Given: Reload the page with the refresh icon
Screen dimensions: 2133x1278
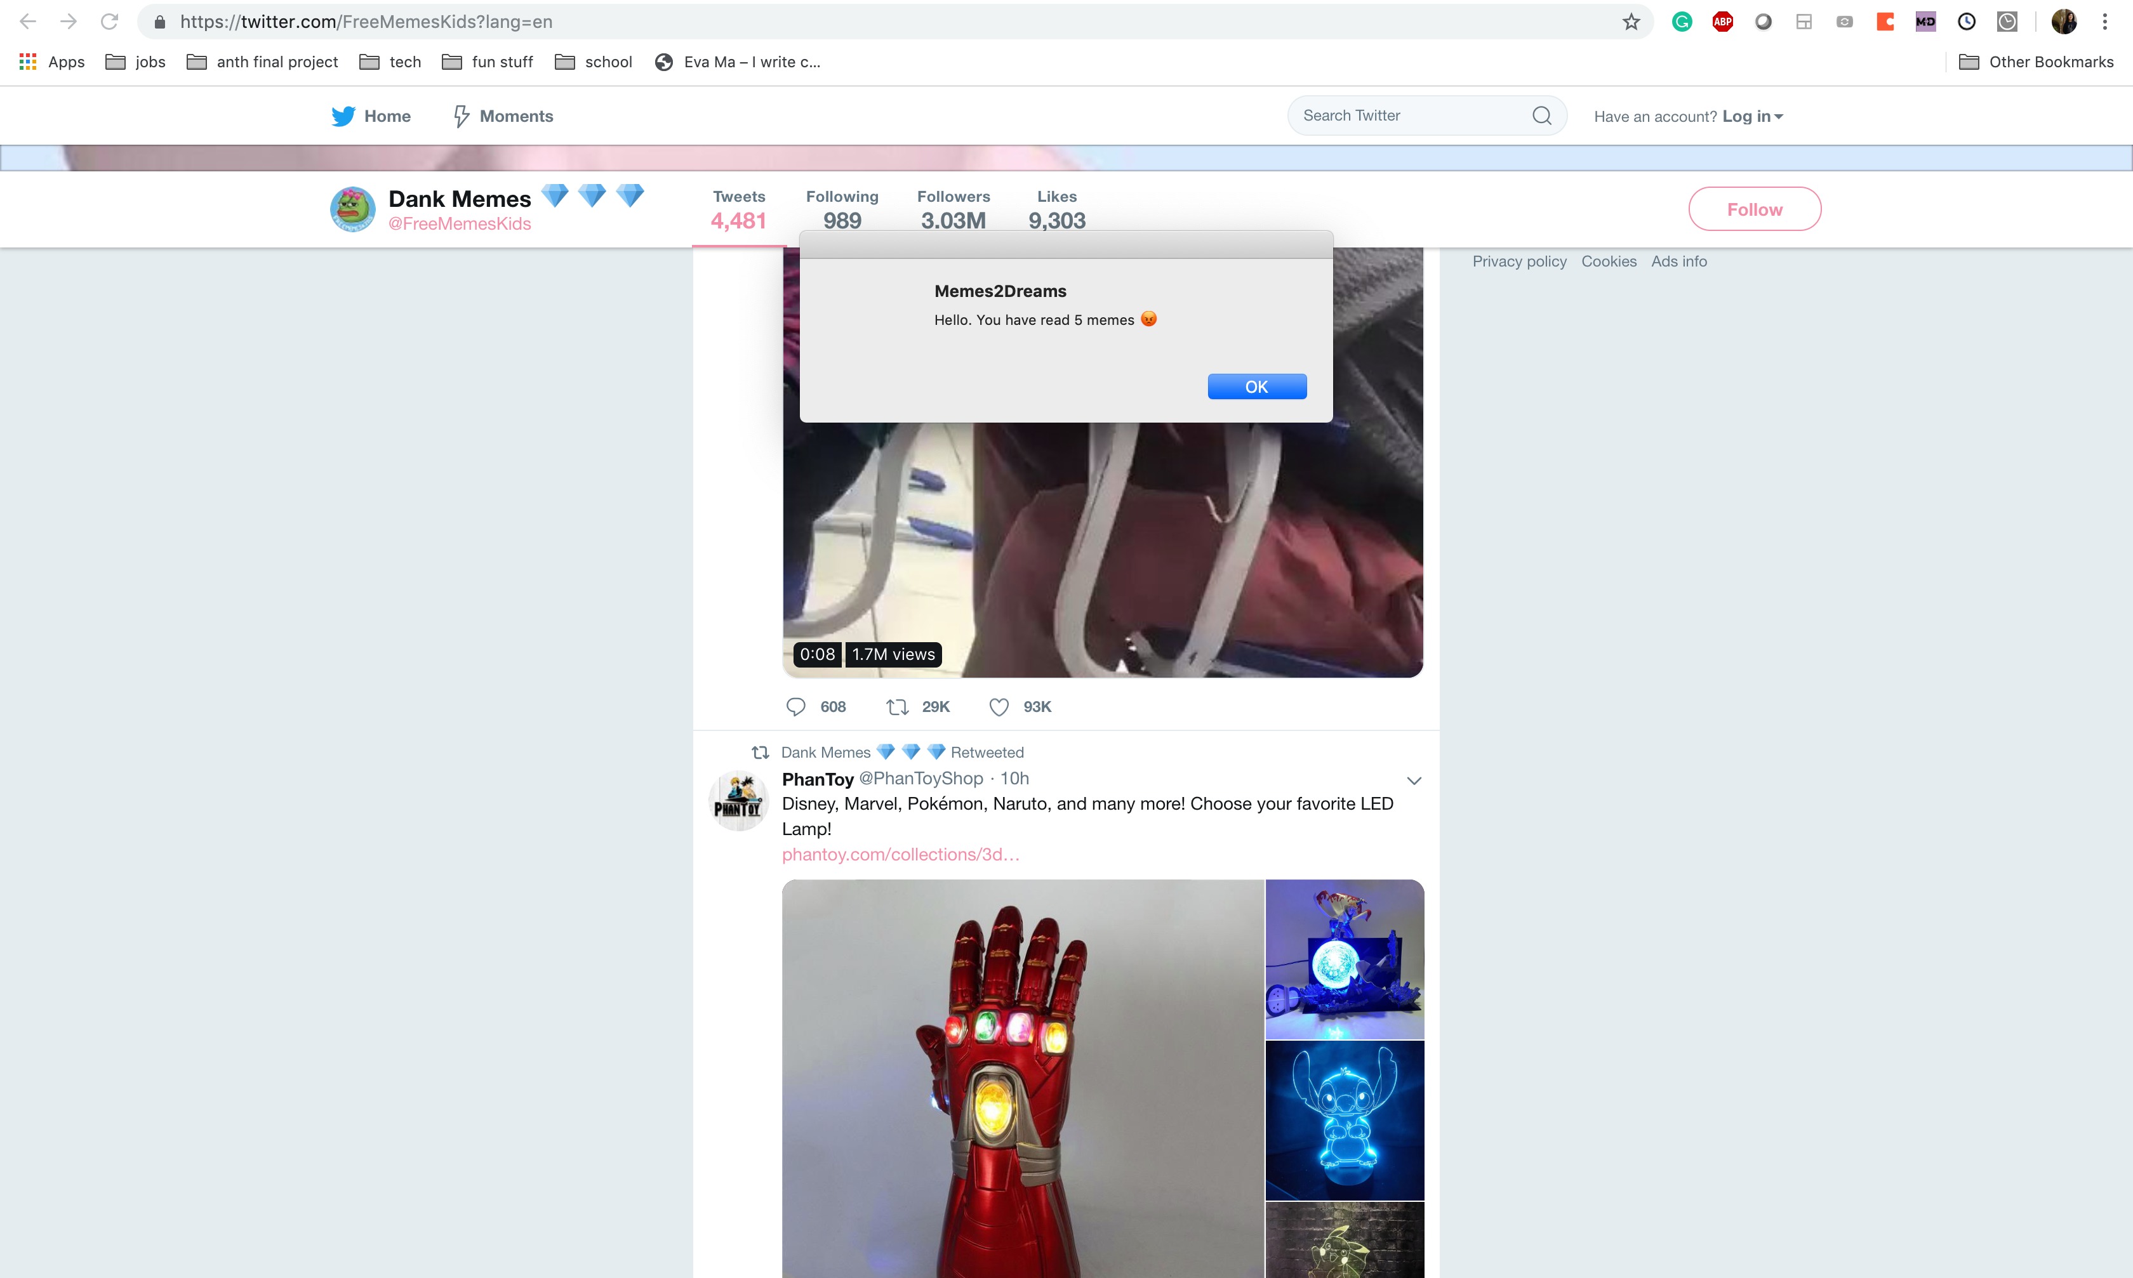Looking at the screenshot, I should click(109, 22).
